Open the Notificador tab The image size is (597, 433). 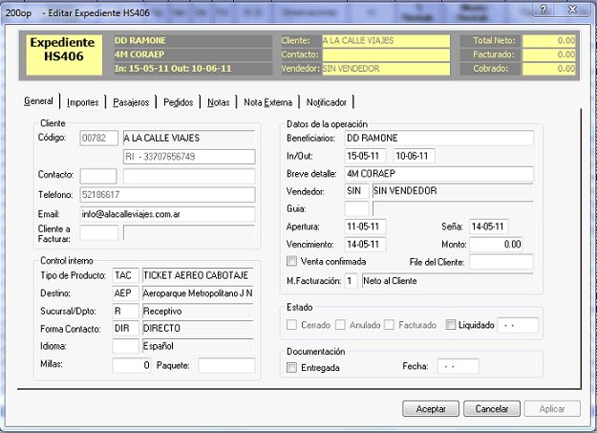[x=327, y=102]
